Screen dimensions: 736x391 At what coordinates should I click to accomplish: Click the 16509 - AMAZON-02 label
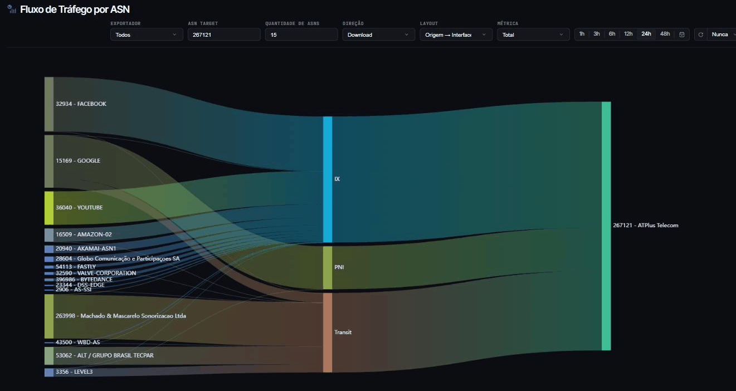click(x=84, y=234)
